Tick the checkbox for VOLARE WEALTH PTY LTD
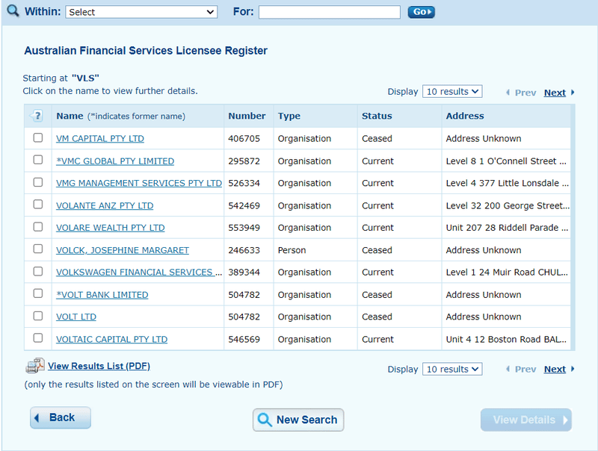Viewport: 598px width, 451px height. click(38, 227)
